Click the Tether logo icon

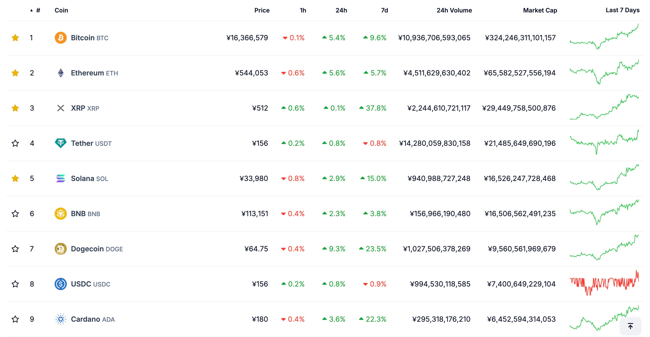tap(61, 143)
